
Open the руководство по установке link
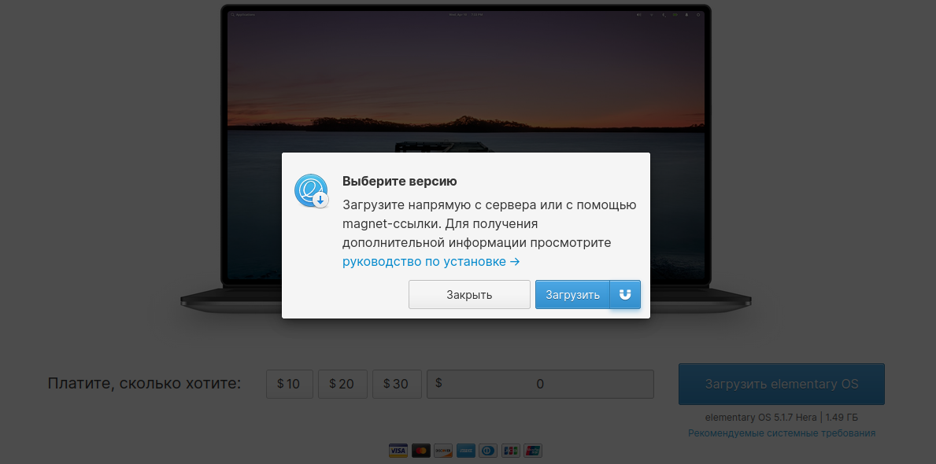pos(431,262)
